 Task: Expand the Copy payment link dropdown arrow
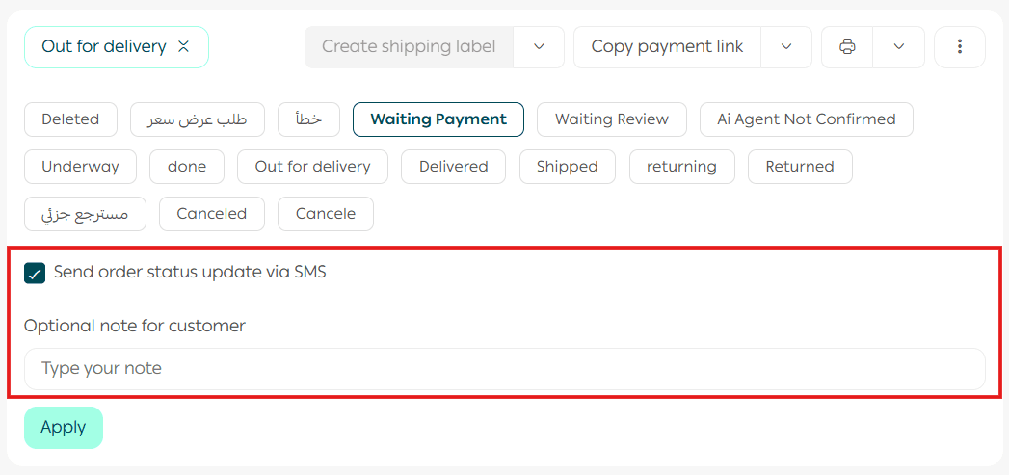coord(786,46)
